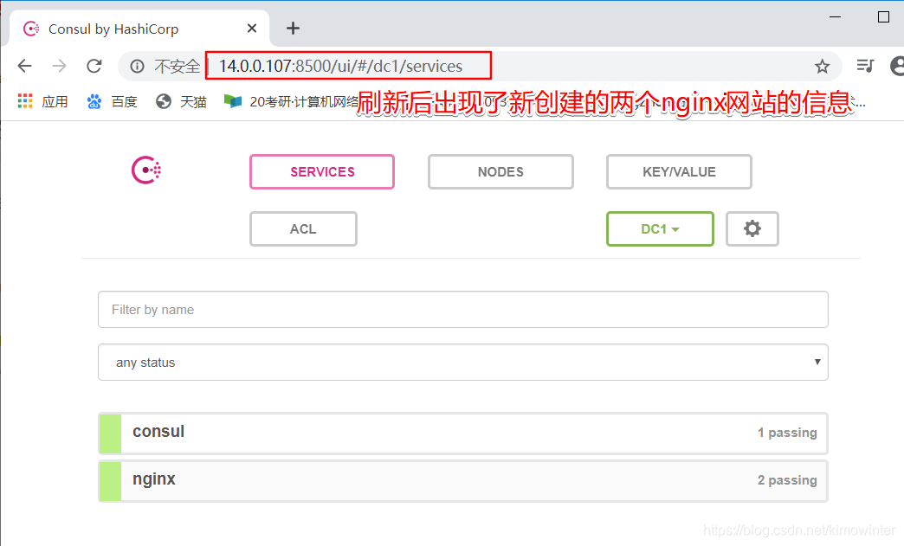Reload the page with refresh icon
Image resolution: width=904 pixels, height=546 pixels.
94,67
